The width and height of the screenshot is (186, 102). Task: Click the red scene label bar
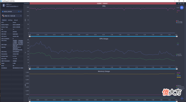pyautogui.click(x=103, y=3)
